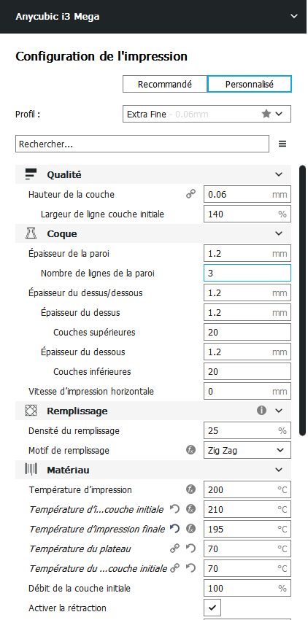
Task: Reset Température d'impression finale with undo arrow
Action: (174, 529)
